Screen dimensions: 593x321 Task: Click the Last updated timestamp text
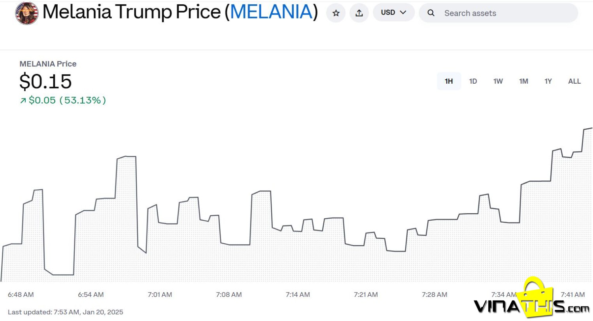(x=65, y=312)
